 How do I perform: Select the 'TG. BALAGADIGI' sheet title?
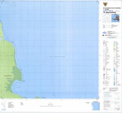coord(109,13)
